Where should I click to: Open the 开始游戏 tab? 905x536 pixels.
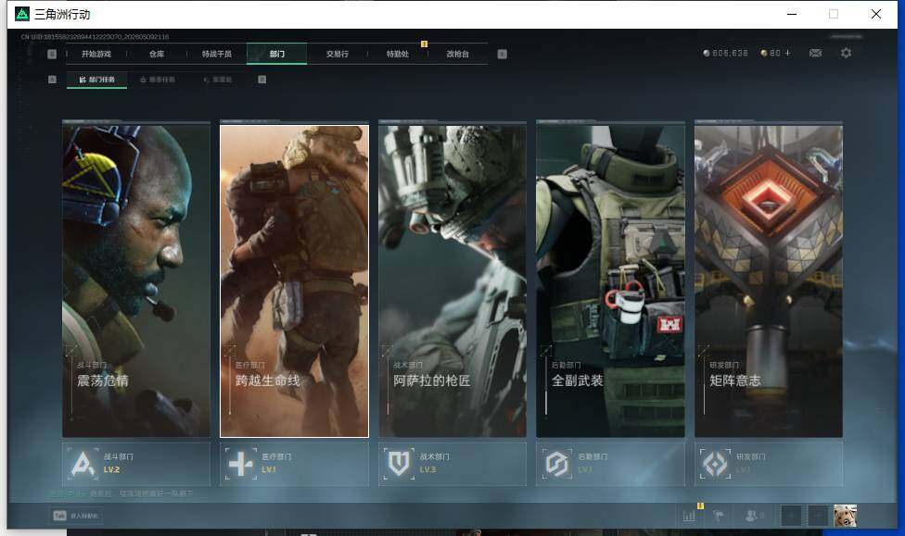(96, 55)
